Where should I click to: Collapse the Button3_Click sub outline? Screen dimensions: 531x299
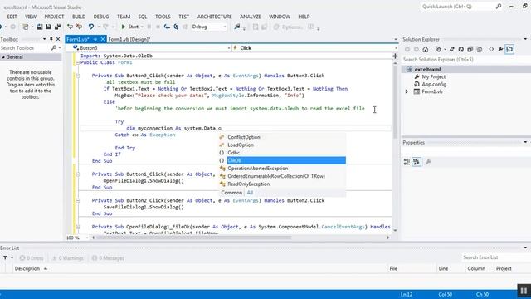coord(77,76)
